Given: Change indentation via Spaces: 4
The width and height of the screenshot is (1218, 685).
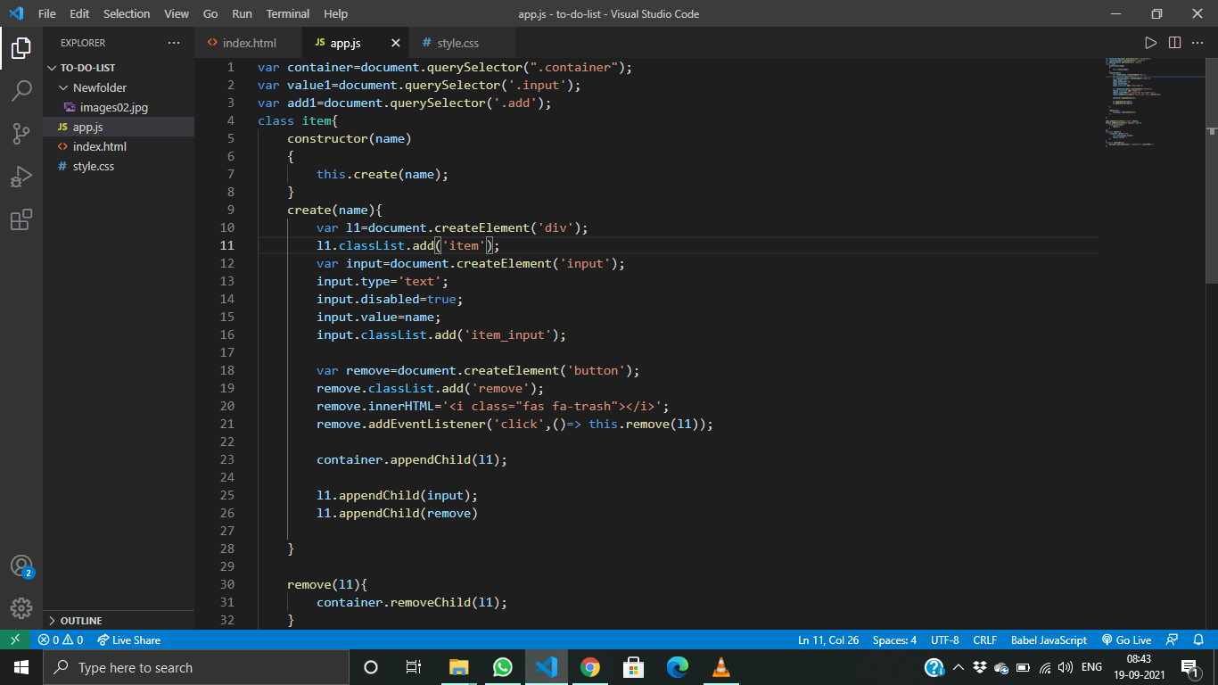Looking at the screenshot, I should tap(894, 640).
